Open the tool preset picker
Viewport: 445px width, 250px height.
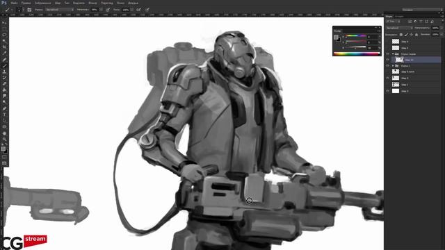(8, 10)
